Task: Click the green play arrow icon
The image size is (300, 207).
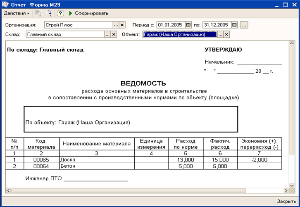Action: coord(71,13)
